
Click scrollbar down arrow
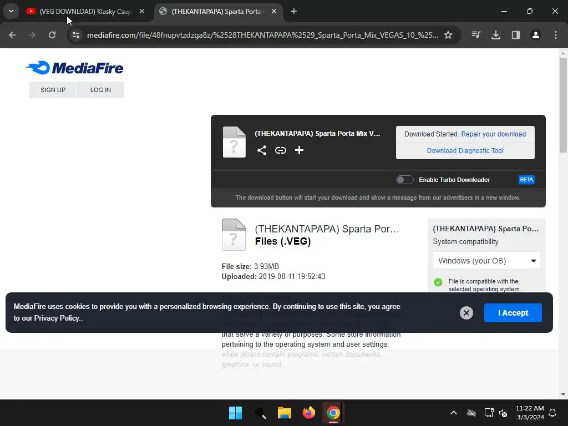click(x=563, y=394)
